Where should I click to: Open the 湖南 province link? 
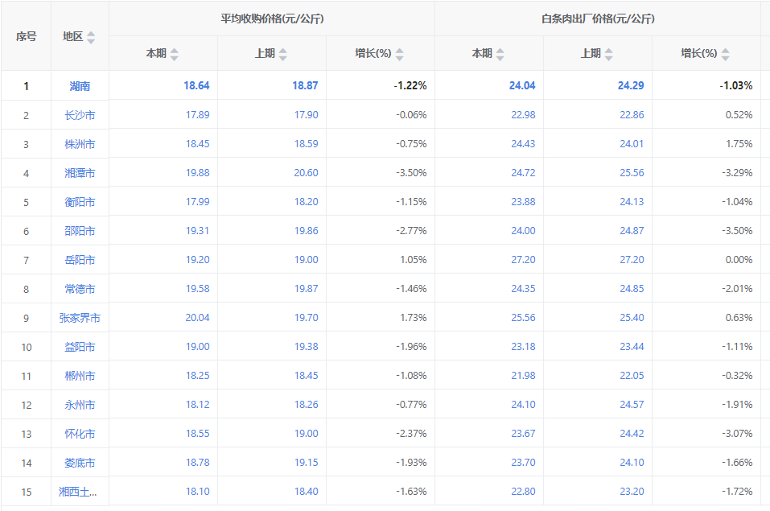pyautogui.click(x=80, y=86)
